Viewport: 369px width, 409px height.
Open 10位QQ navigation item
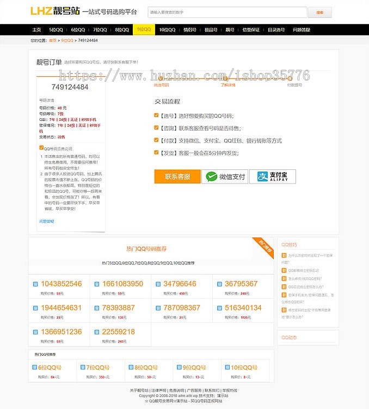(x=167, y=30)
